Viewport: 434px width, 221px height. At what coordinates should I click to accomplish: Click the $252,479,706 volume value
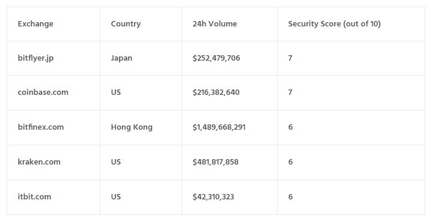tap(216, 58)
